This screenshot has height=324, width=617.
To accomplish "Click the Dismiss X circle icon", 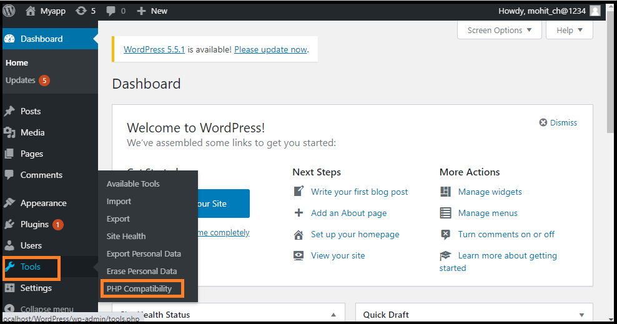I will pos(543,123).
